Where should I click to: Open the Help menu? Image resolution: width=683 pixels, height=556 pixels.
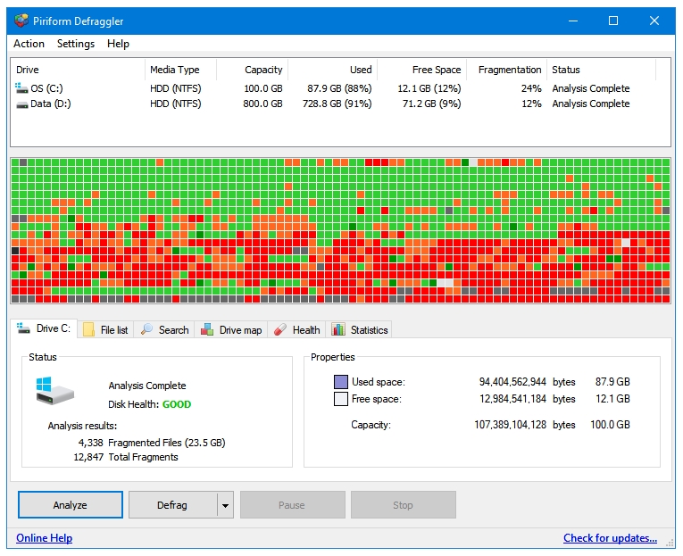118,44
